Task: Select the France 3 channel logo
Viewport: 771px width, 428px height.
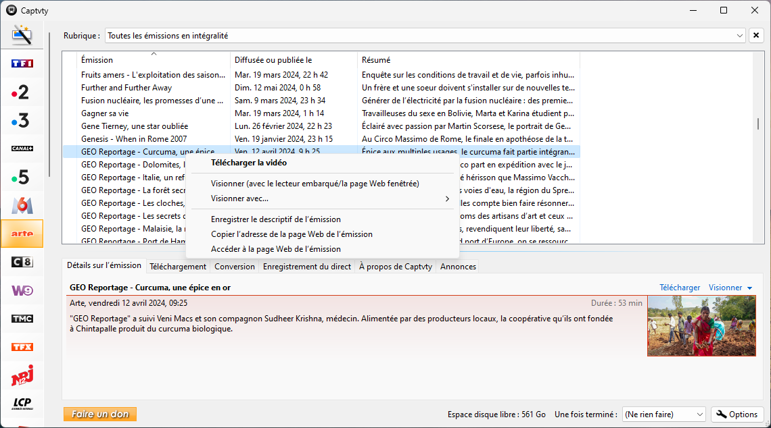Action: pyautogui.click(x=21, y=120)
